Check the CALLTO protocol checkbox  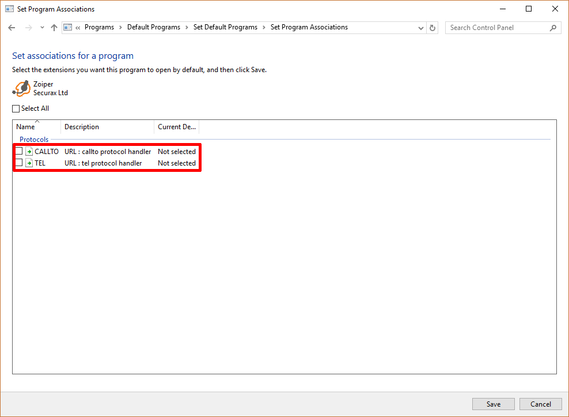19,152
